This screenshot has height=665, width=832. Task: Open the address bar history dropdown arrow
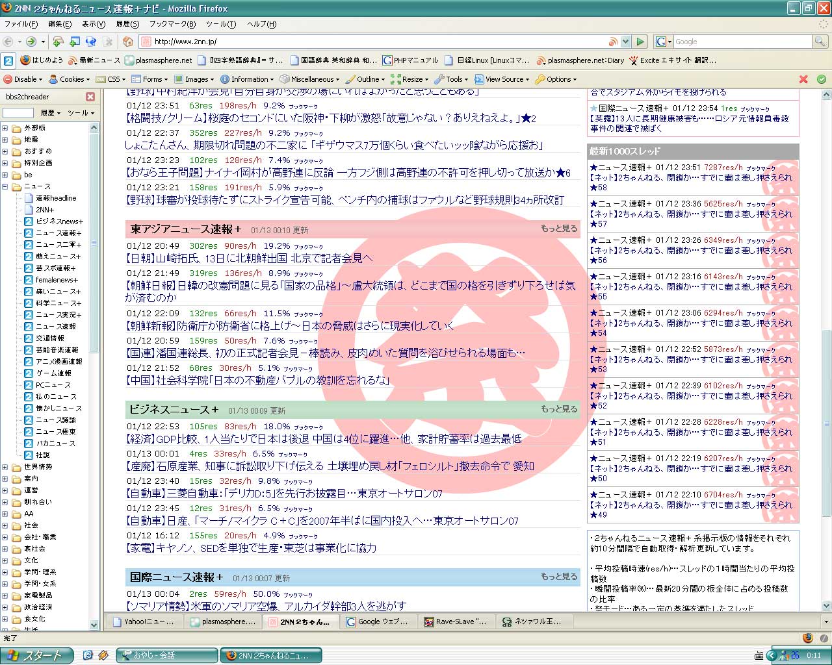click(625, 42)
